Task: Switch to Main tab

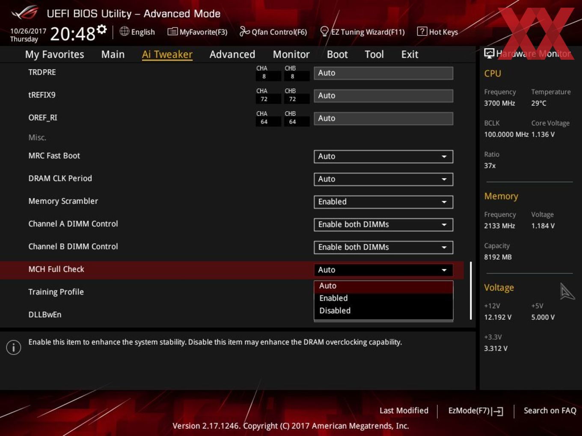Action: (x=113, y=54)
